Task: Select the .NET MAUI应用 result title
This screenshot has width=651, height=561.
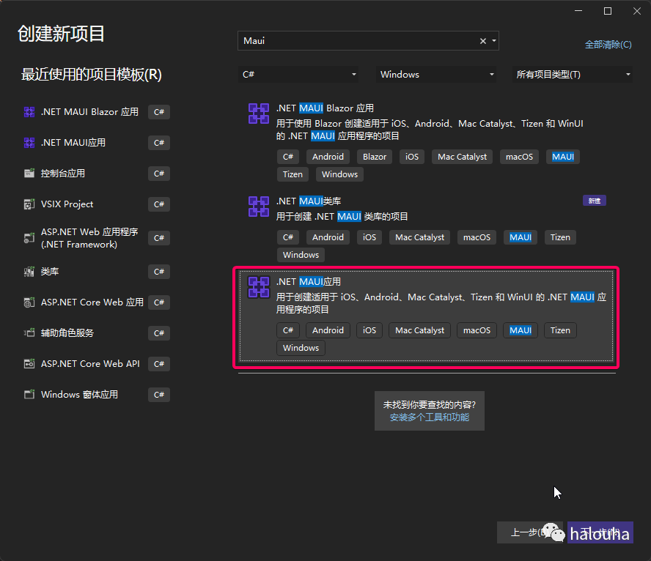Action: click(309, 281)
